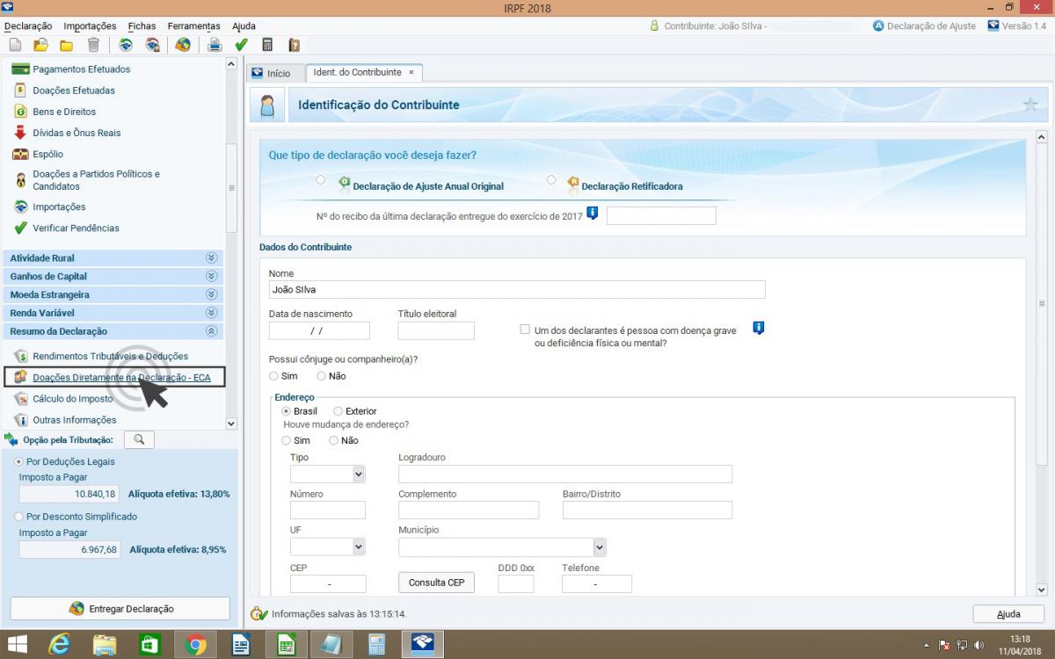Image resolution: width=1055 pixels, height=659 pixels.
Task: Select Declaração de Ajuste Anual Original radio
Action: 320,180
